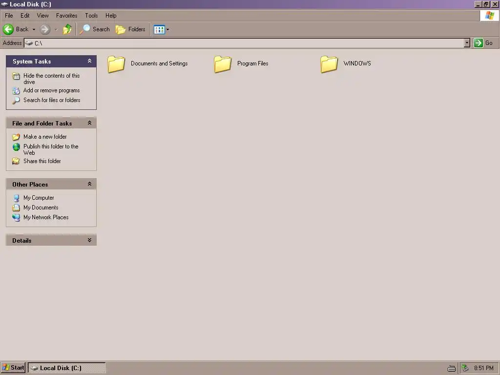
Task: Click the My Documents icon
Action: tap(16, 208)
